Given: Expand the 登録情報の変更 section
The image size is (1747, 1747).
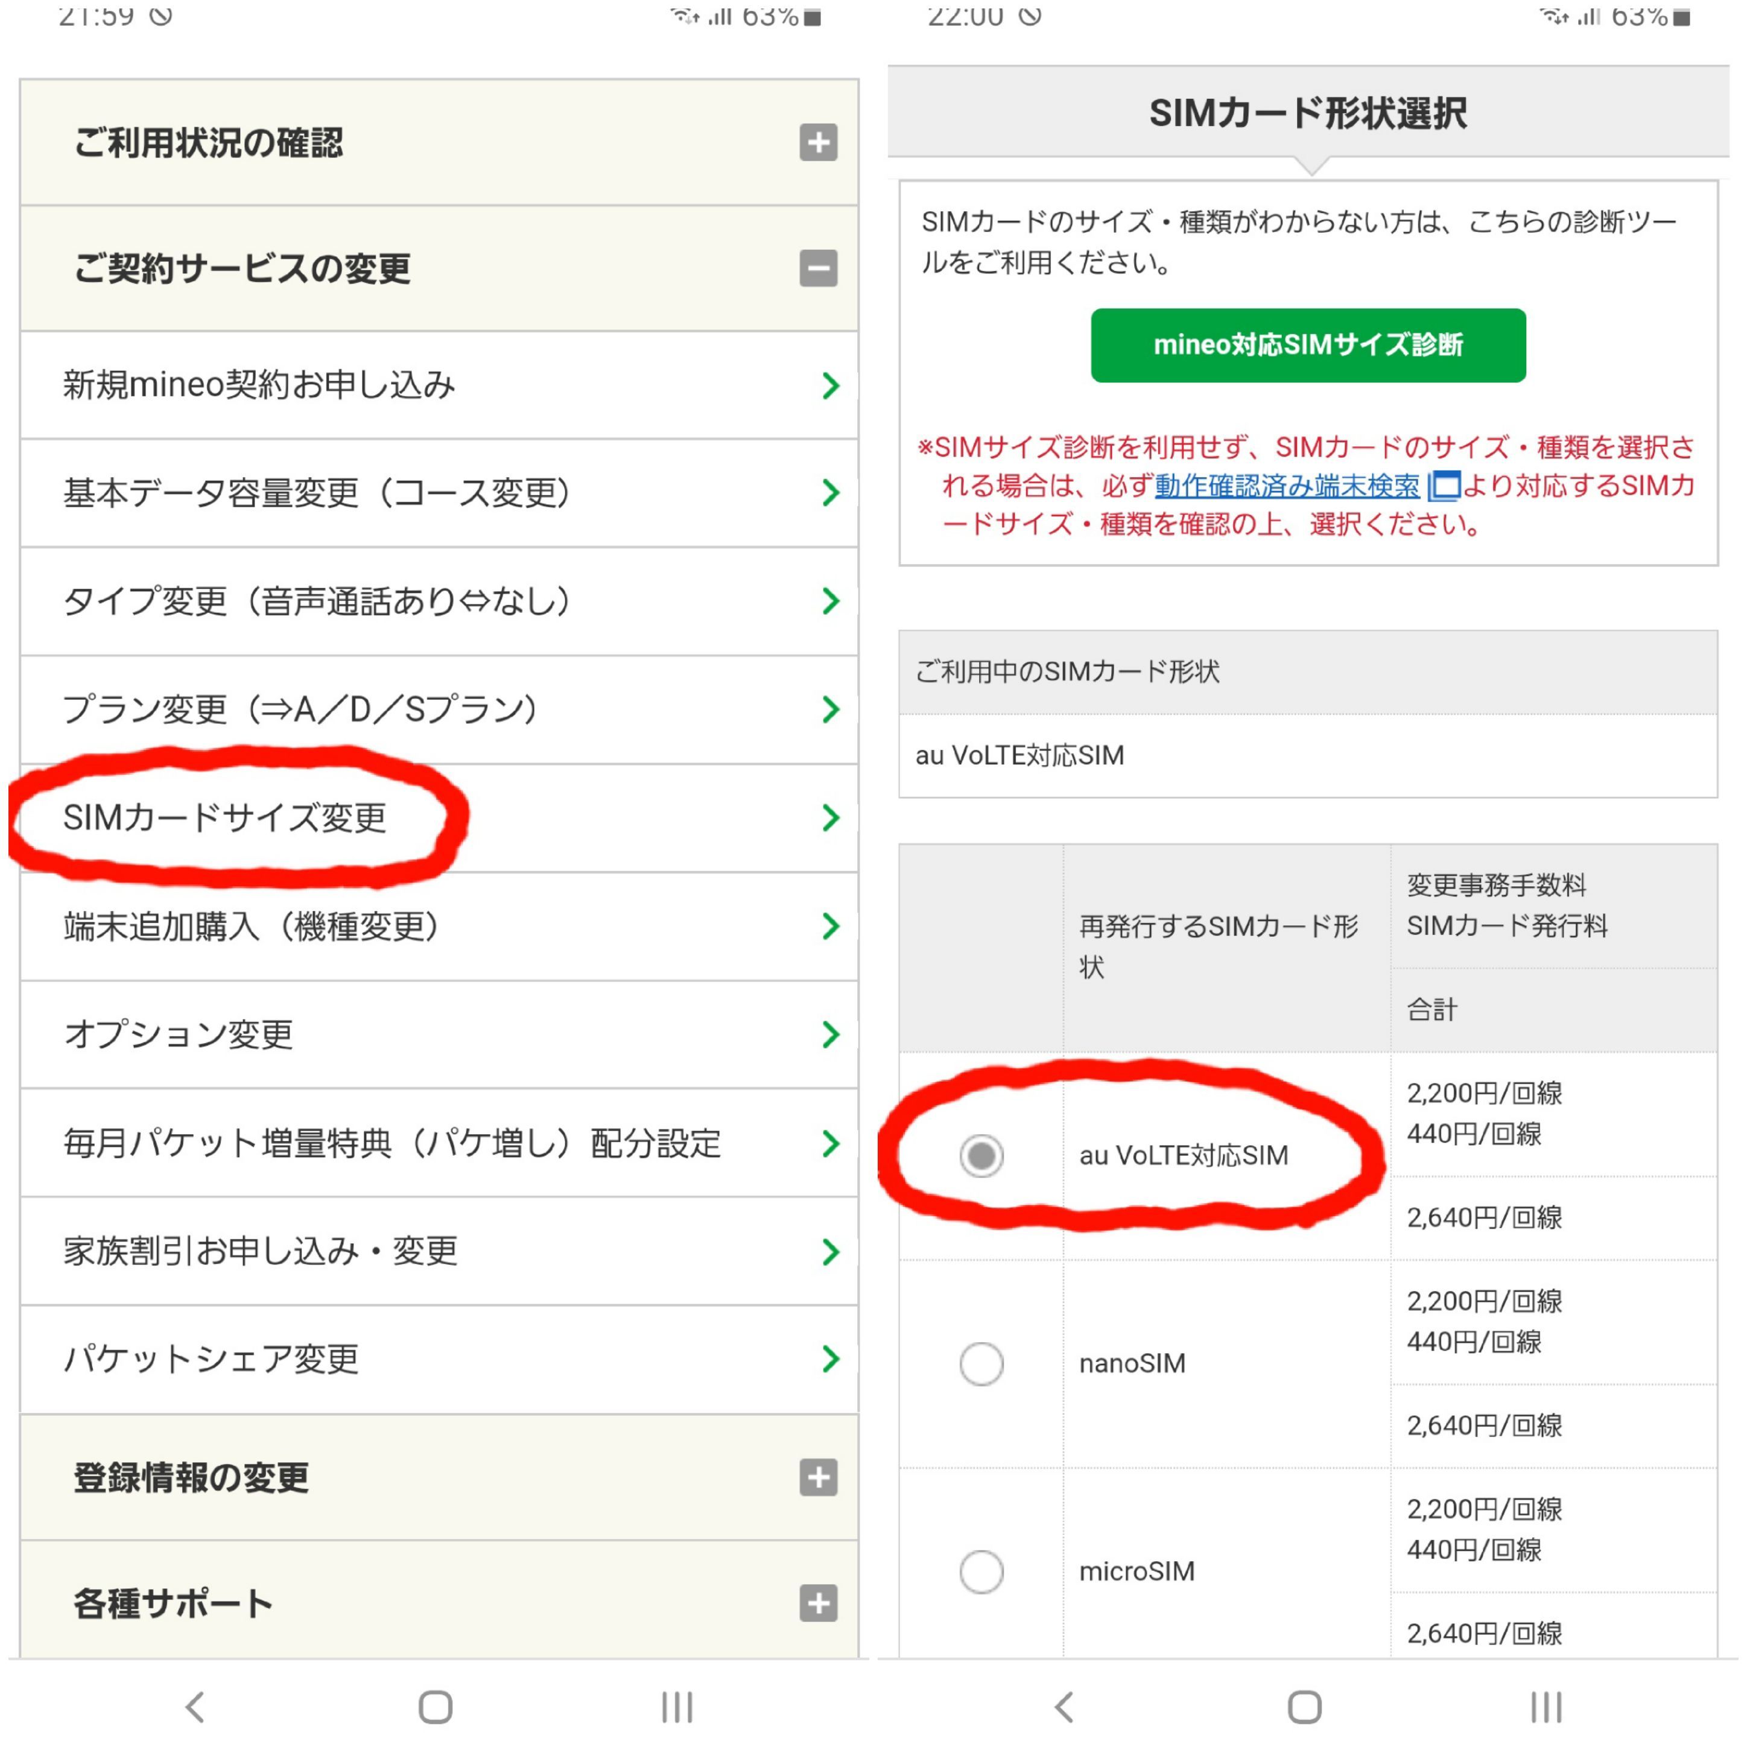Looking at the screenshot, I should coord(817,1477).
